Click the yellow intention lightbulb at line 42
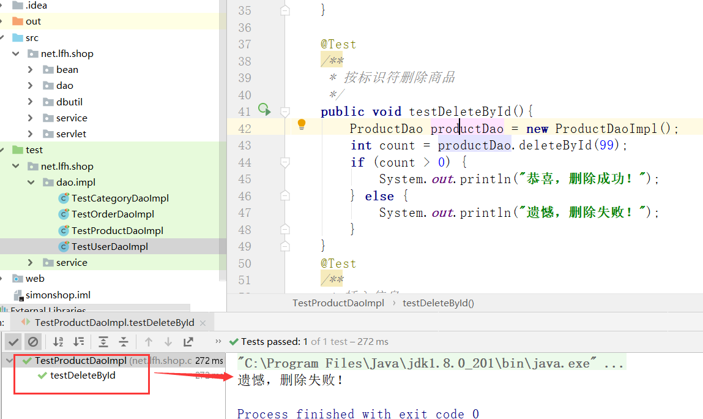703x419 pixels. click(x=302, y=124)
